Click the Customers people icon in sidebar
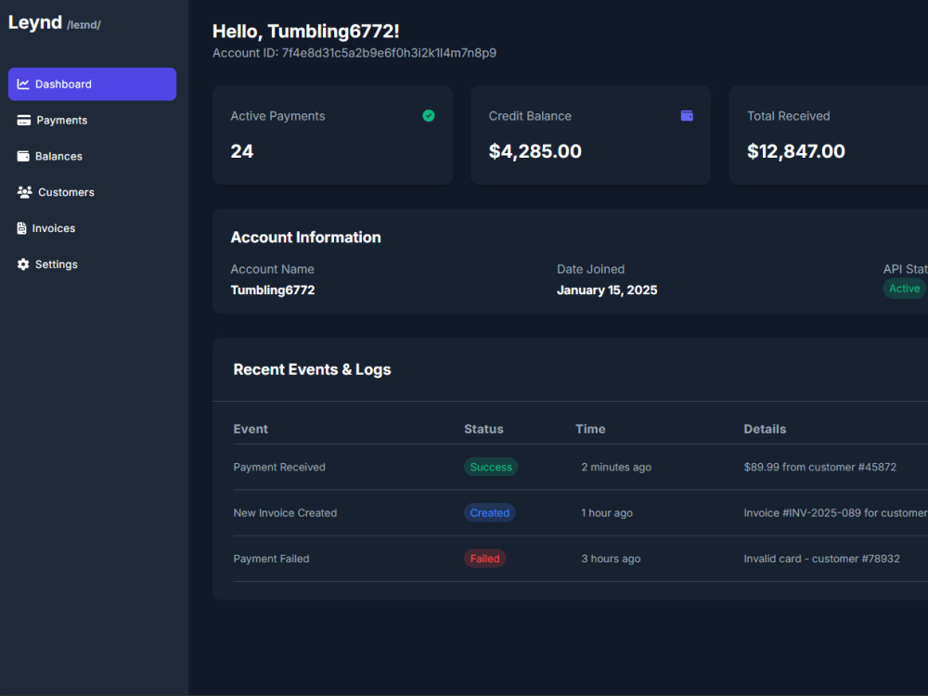 [x=24, y=192]
